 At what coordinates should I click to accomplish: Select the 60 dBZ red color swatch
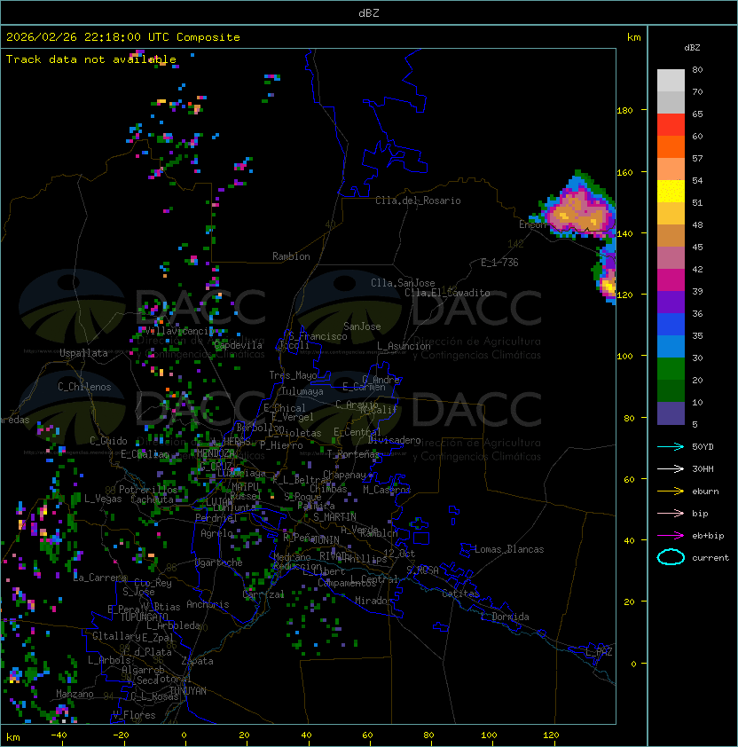(671, 125)
